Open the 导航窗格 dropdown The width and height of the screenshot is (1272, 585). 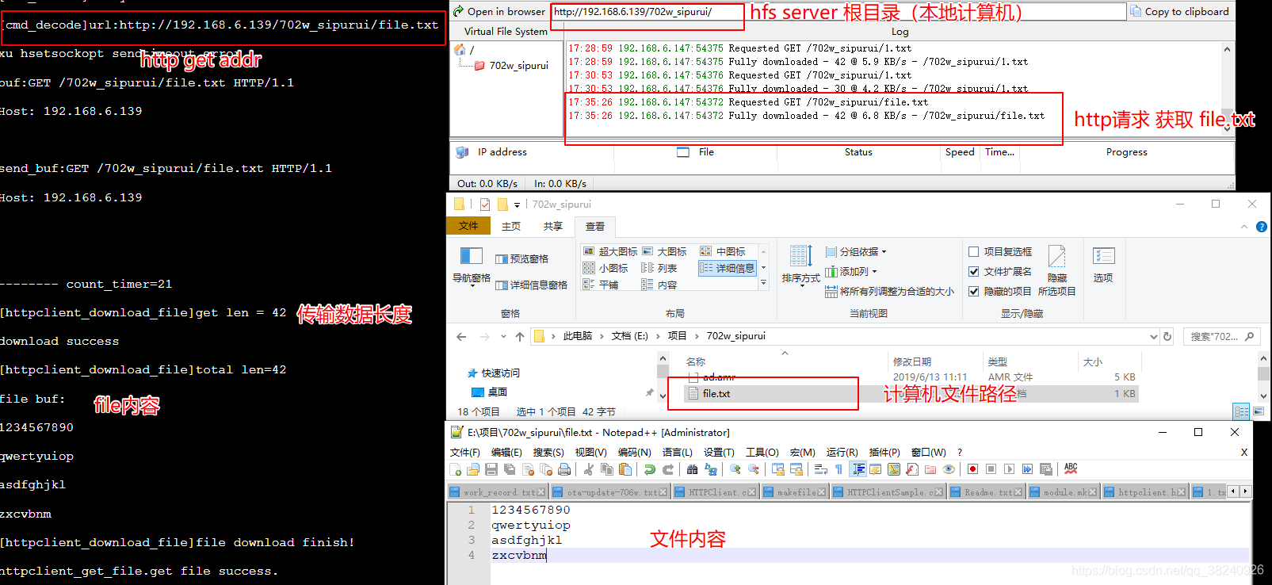click(x=472, y=266)
